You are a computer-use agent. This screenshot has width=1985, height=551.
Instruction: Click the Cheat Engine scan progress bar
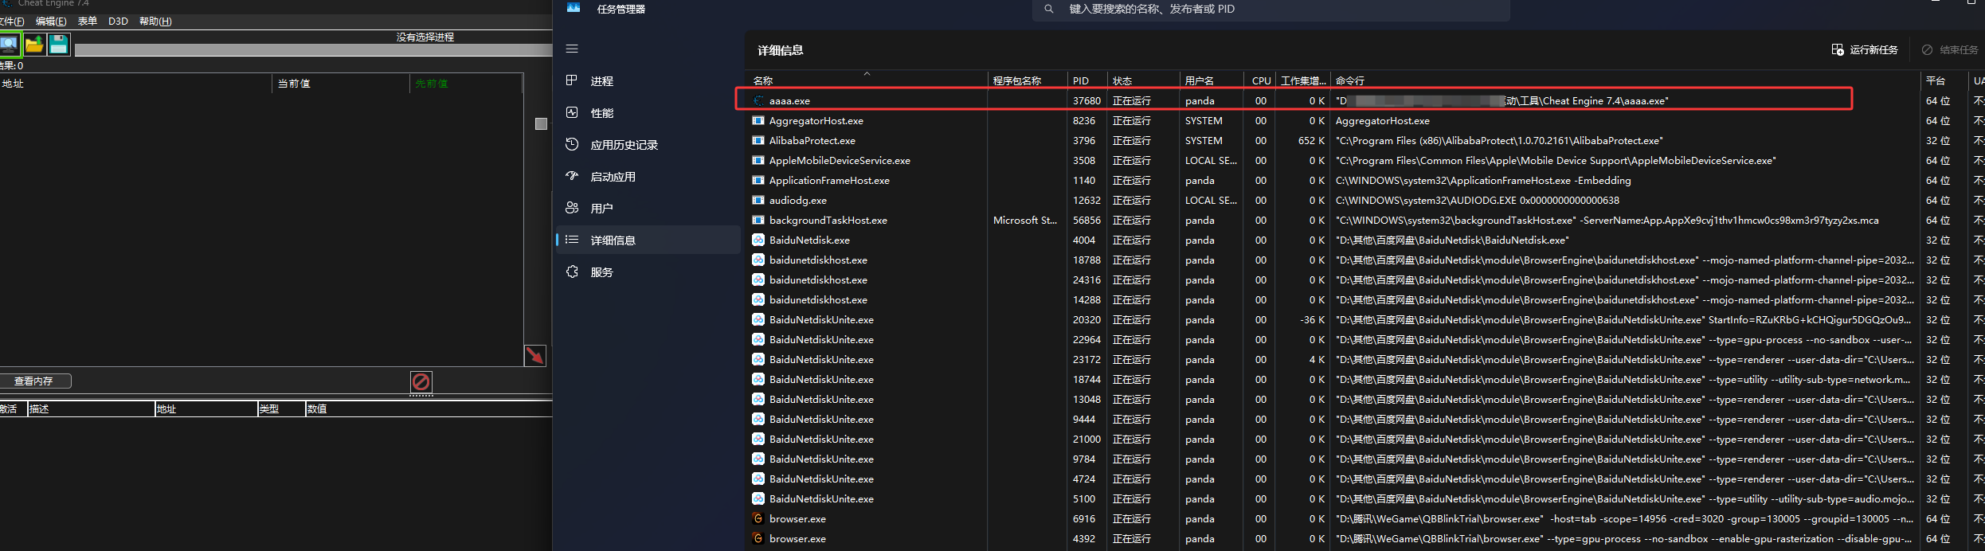(x=313, y=50)
